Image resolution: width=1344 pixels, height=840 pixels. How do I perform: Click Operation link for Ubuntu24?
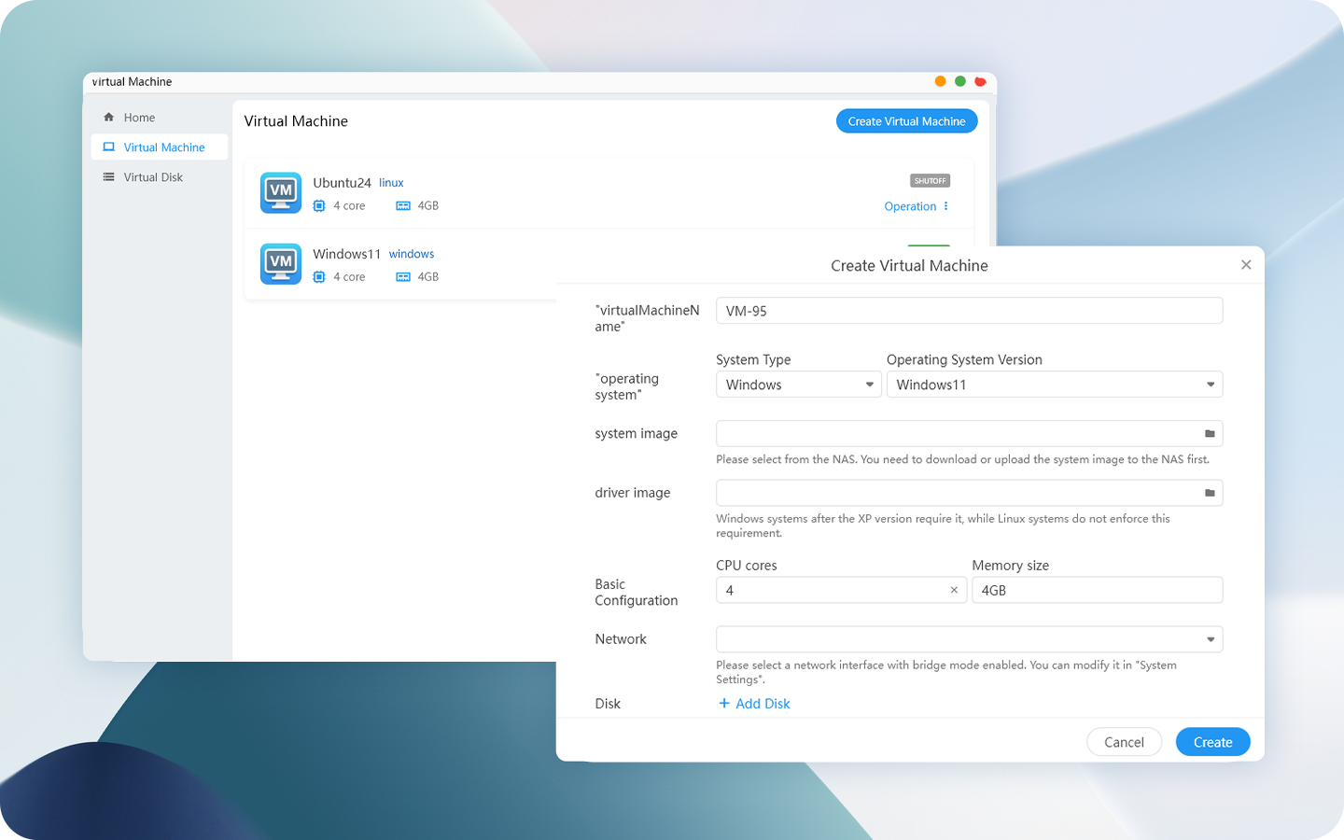tap(910, 206)
